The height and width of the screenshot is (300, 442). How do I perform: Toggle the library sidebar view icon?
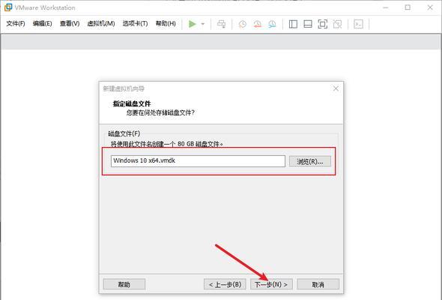click(x=293, y=24)
